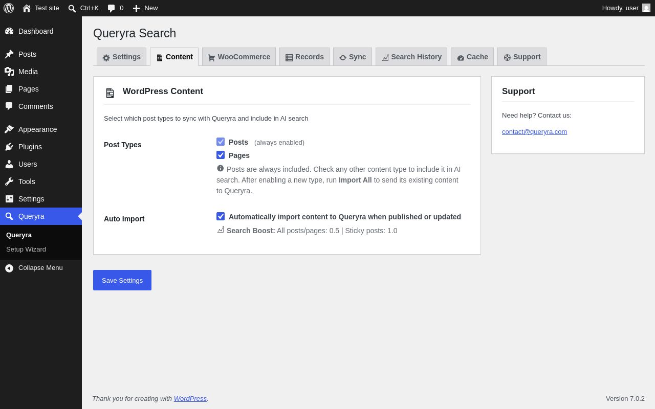Click the Comments icon in sidebar
This screenshot has width=655, height=409.
click(9, 106)
